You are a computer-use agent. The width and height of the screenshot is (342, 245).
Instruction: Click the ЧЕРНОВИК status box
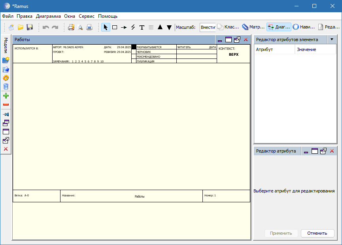134,52
